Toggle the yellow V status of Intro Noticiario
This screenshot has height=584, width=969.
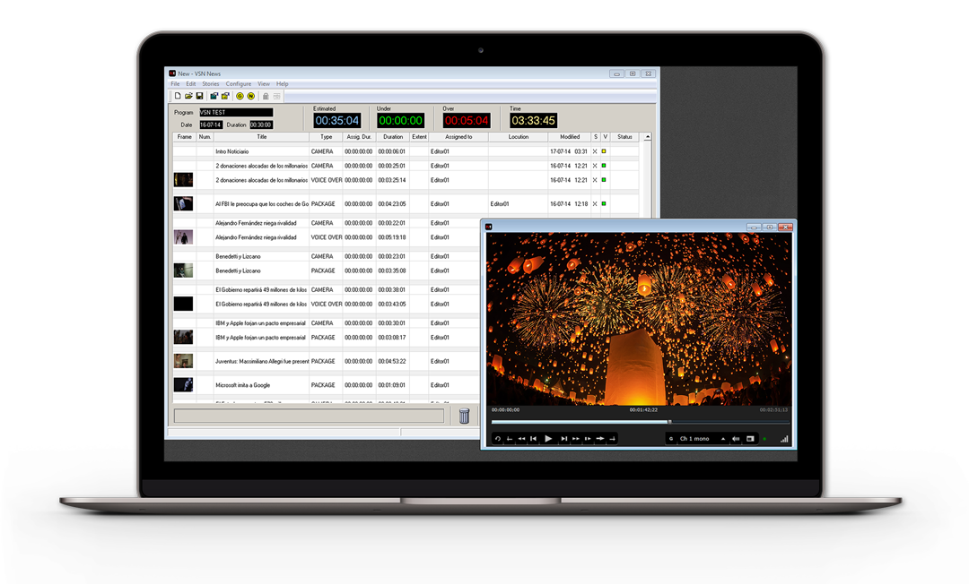tap(604, 151)
